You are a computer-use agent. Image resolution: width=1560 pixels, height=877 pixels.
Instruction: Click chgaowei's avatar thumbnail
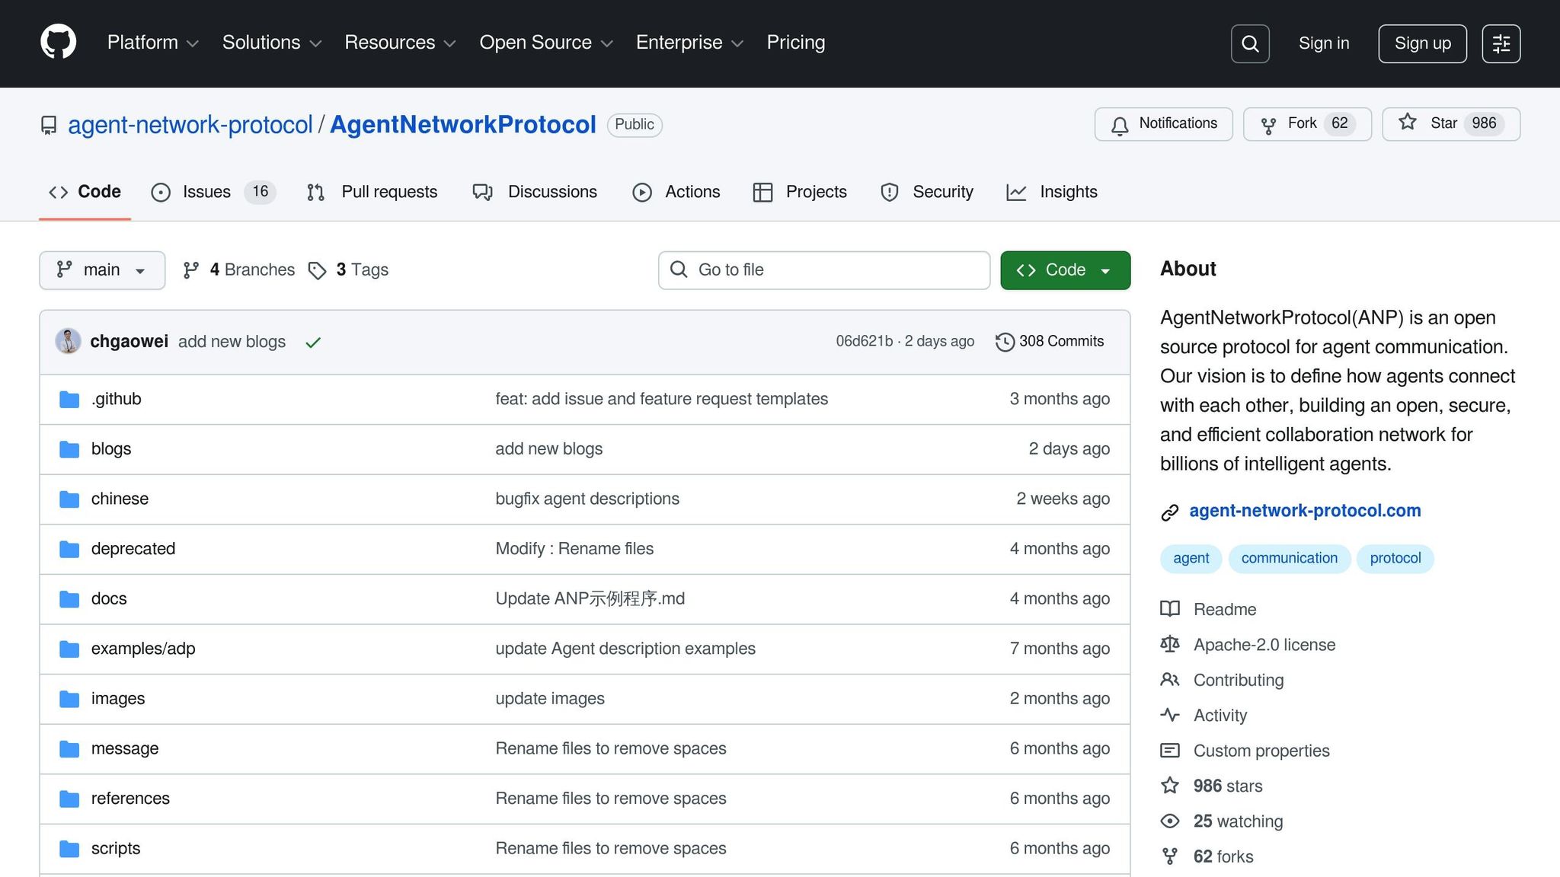pyautogui.click(x=69, y=341)
